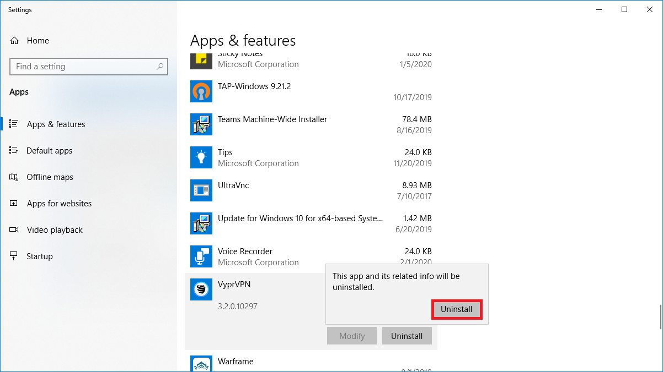
Task: Maximize the Settings window
Action: tap(624, 9)
